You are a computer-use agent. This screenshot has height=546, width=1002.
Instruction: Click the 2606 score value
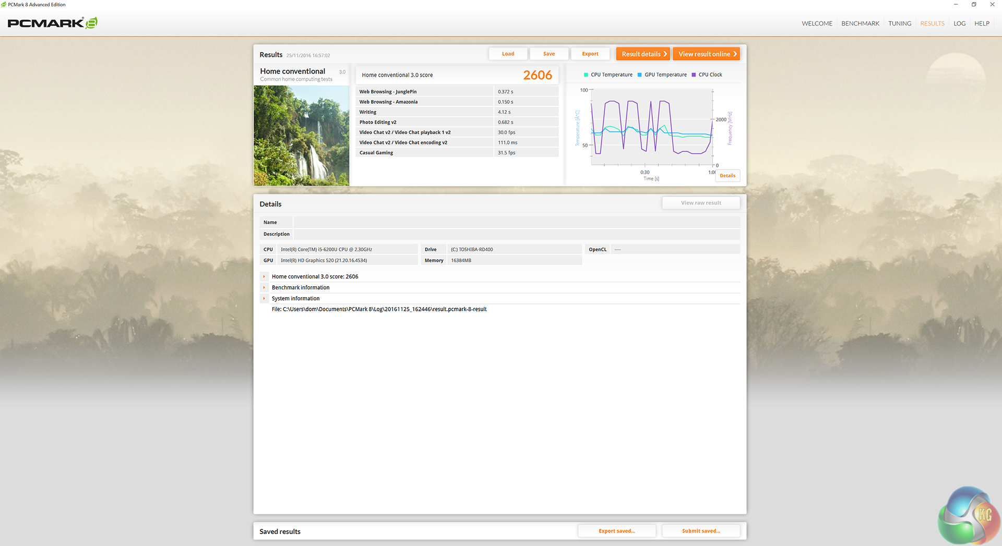coord(538,75)
